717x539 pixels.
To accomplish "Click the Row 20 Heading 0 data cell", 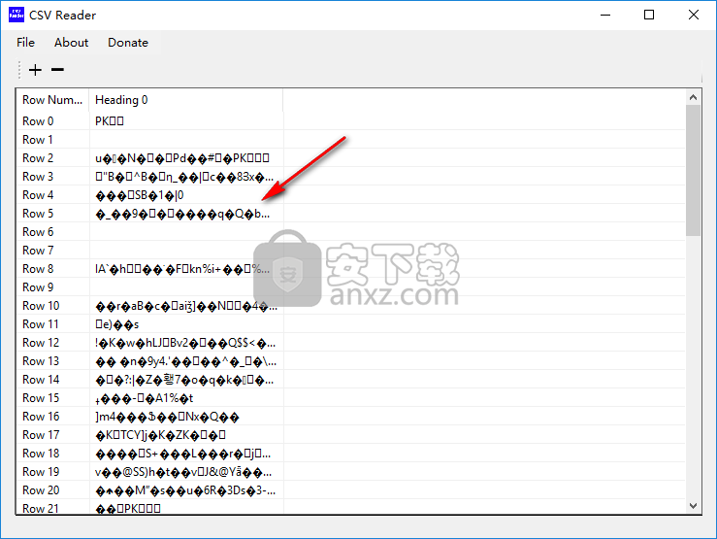I will click(x=186, y=490).
